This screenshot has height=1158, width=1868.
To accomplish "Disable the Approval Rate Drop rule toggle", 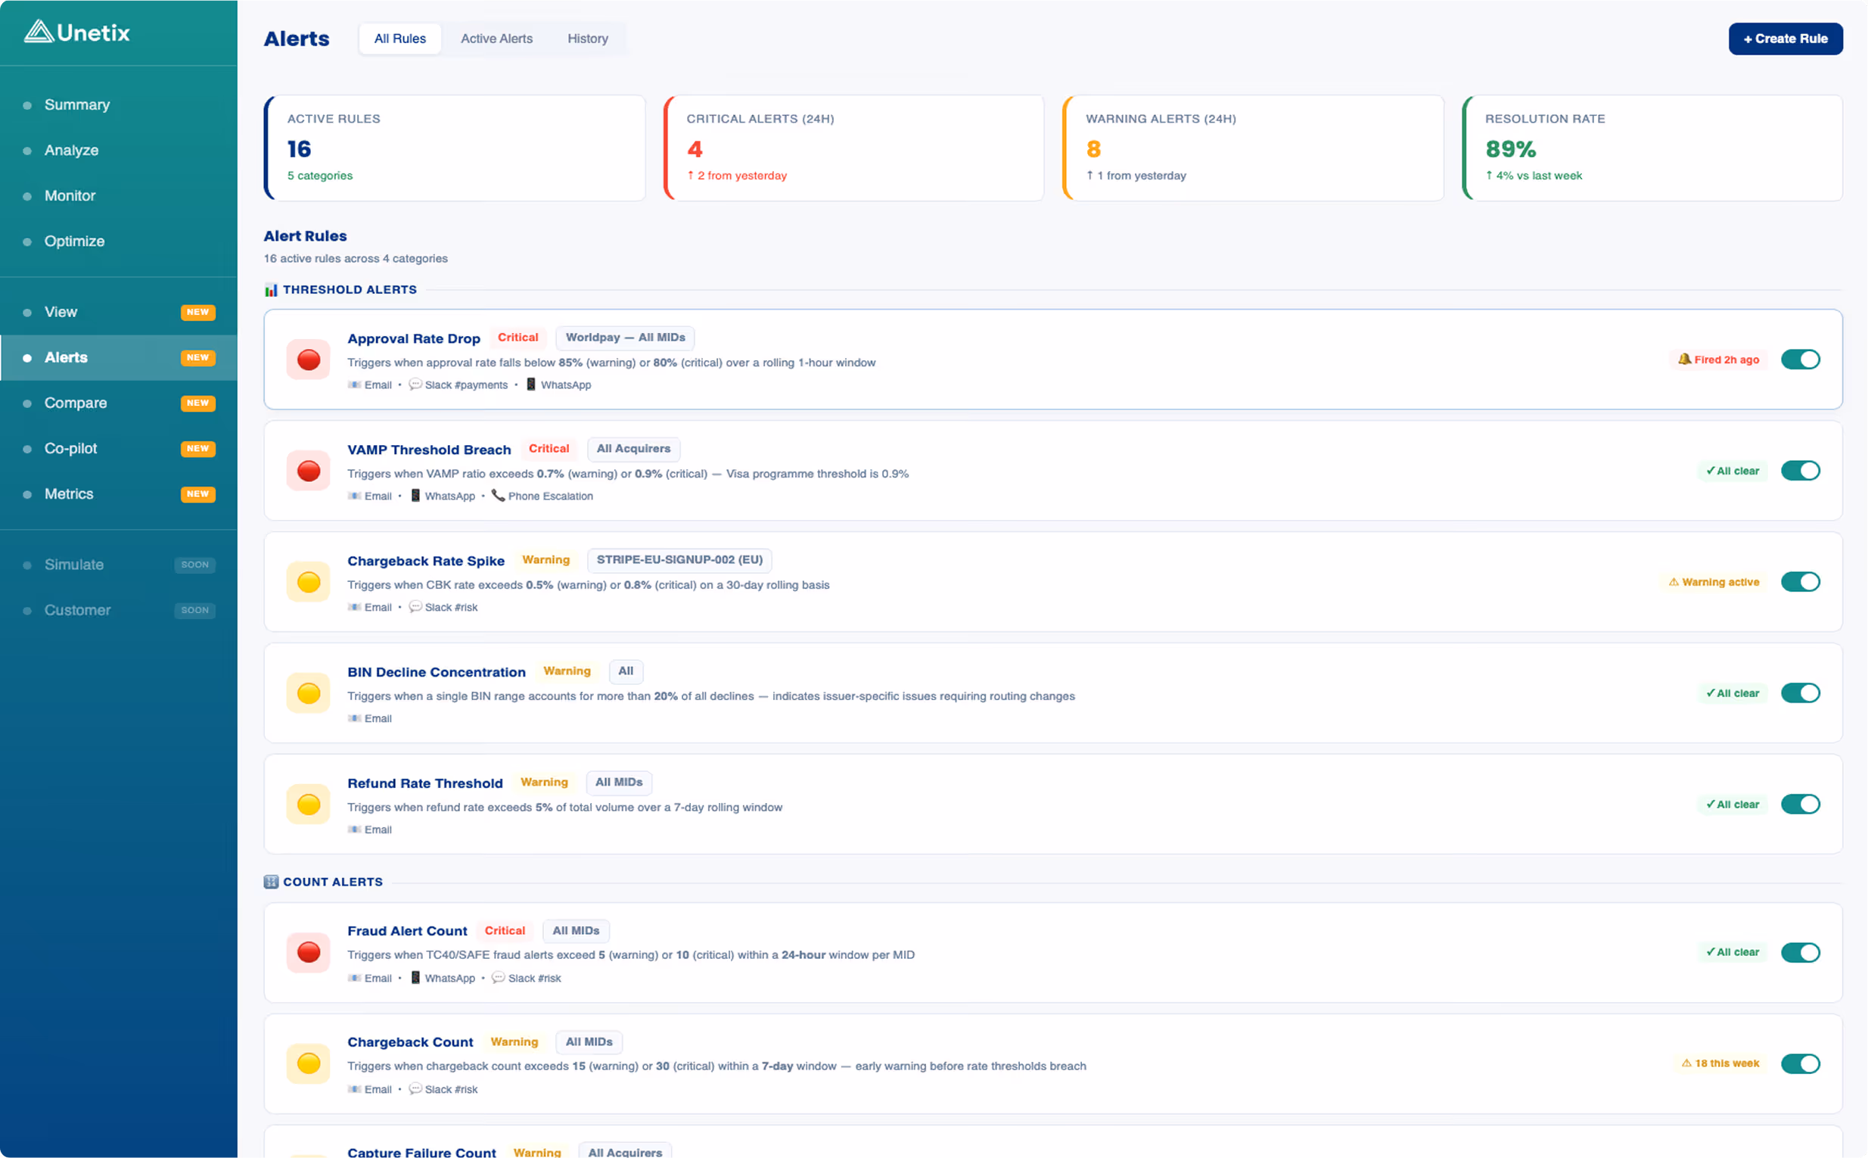I will 1800,360.
